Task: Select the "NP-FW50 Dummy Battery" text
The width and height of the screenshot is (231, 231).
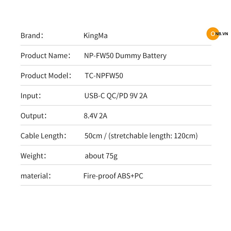Action: pyautogui.click(x=125, y=56)
